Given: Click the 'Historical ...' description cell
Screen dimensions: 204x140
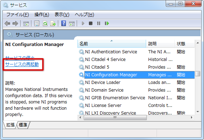Looking at the screenshot, I should 160,60.
